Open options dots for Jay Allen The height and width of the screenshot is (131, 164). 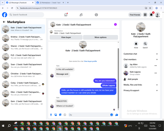click(156, 65)
